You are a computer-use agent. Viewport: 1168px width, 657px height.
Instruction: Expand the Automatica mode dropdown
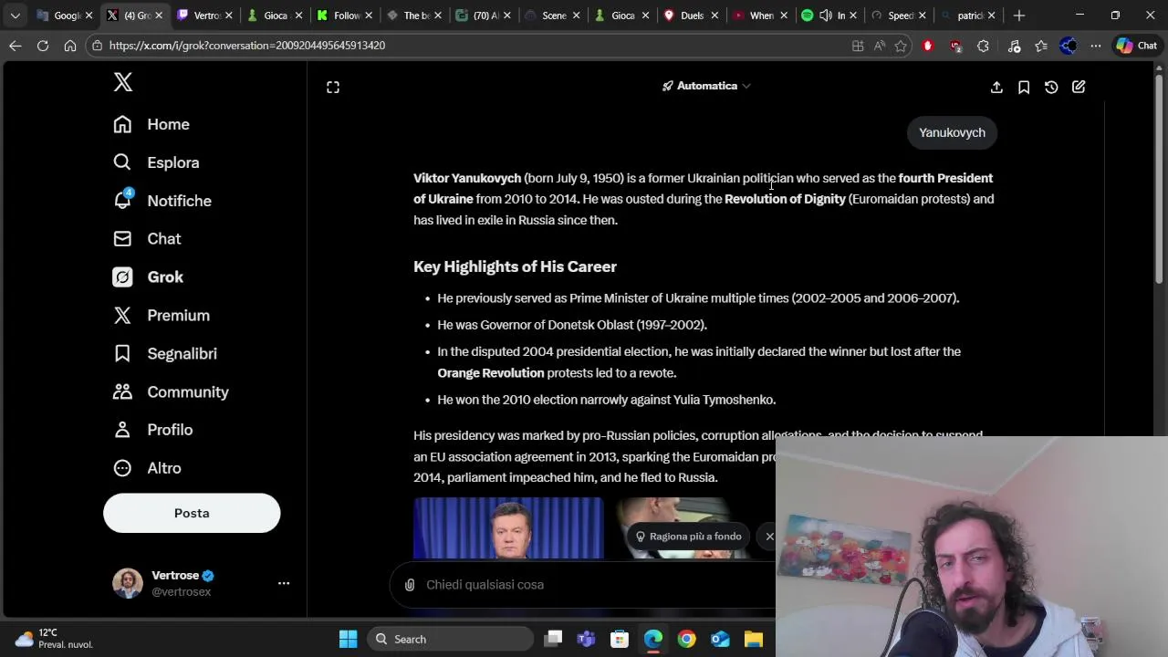[706, 86]
